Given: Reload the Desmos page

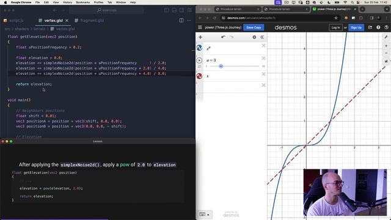Looking at the screenshot, I should [x=214, y=18].
